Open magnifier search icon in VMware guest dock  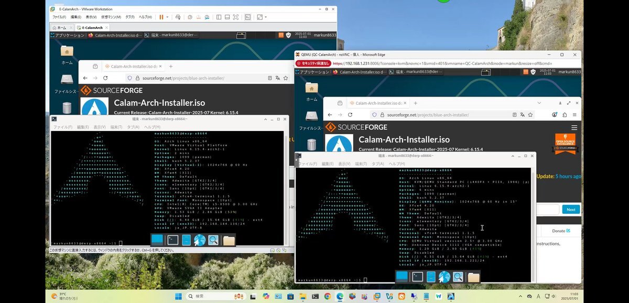pyautogui.click(x=213, y=240)
